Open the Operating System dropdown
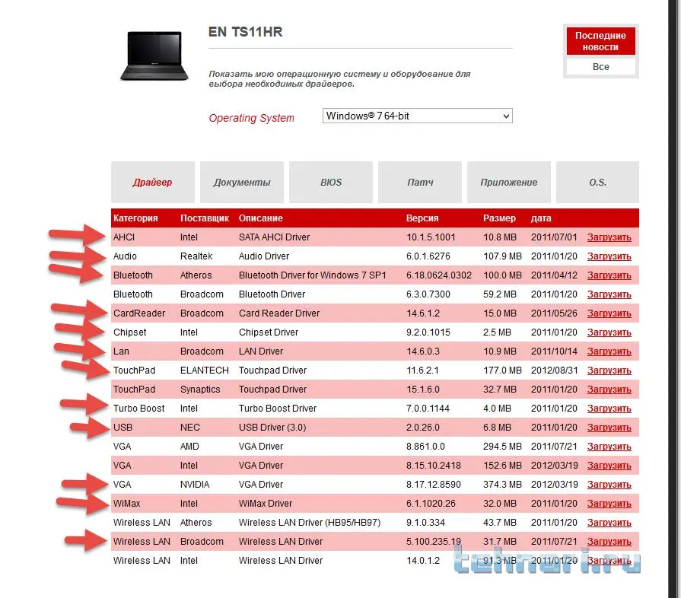 tap(418, 116)
